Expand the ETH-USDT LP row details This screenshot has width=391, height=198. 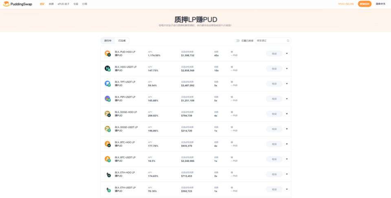click(x=287, y=189)
